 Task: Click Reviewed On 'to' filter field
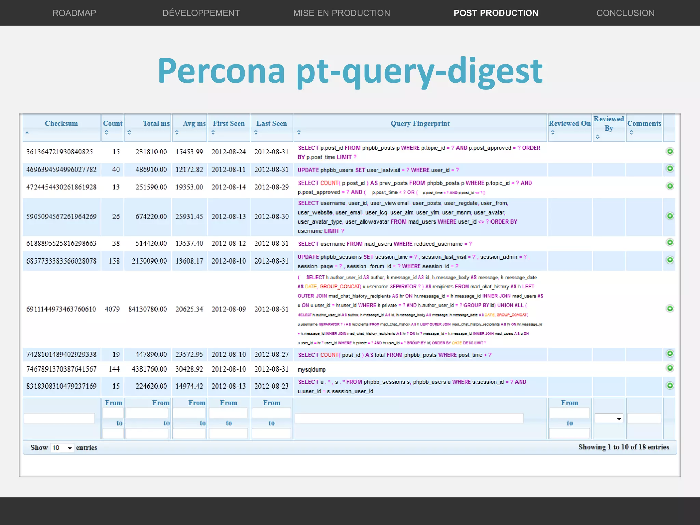569,433
